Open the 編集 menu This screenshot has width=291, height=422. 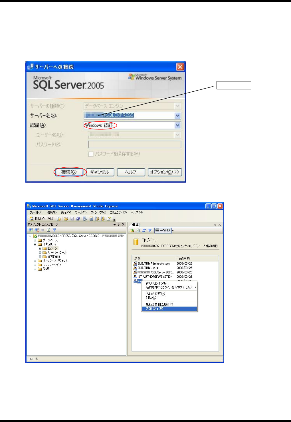coord(51,212)
